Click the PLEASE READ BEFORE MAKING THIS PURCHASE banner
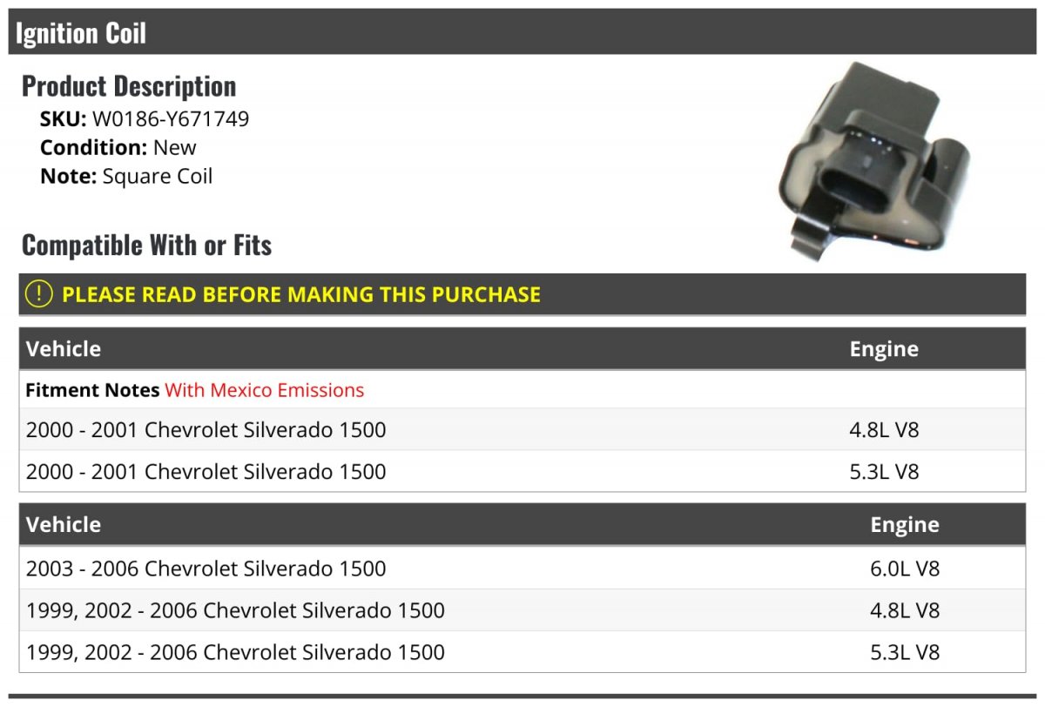Image resolution: width=1045 pixels, height=707 pixels. tap(522, 294)
